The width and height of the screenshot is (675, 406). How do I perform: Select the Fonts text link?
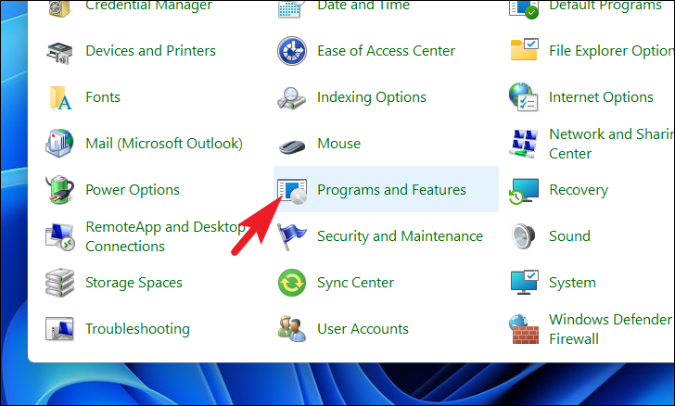pos(103,97)
